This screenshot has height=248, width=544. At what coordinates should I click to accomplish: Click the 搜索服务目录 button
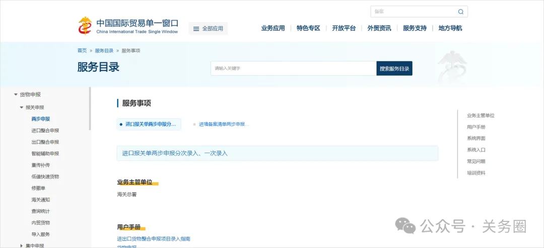(394, 68)
